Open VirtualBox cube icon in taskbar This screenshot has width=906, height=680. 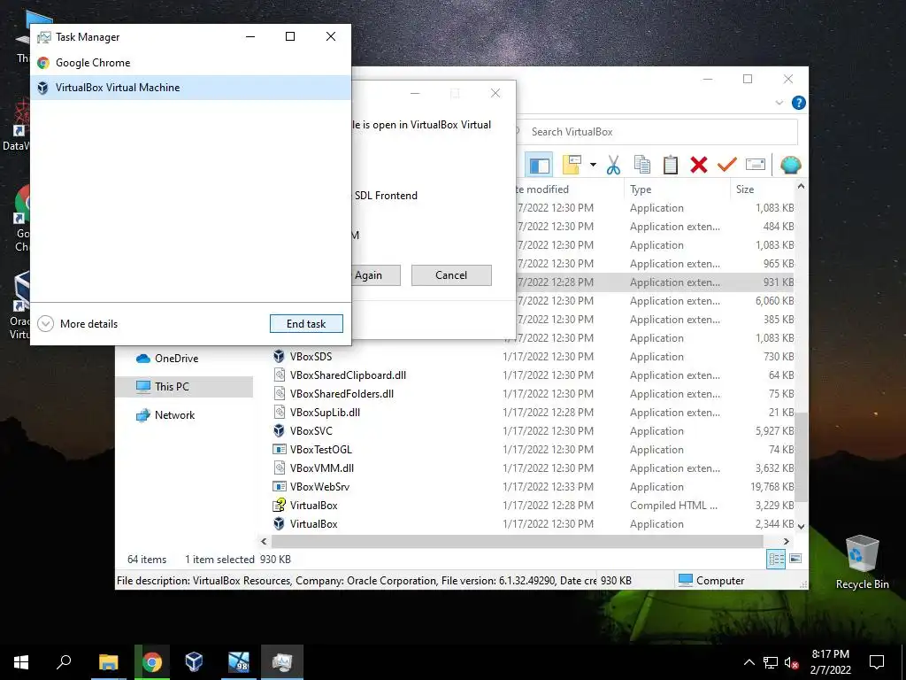pyautogui.click(x=194, y=662)
